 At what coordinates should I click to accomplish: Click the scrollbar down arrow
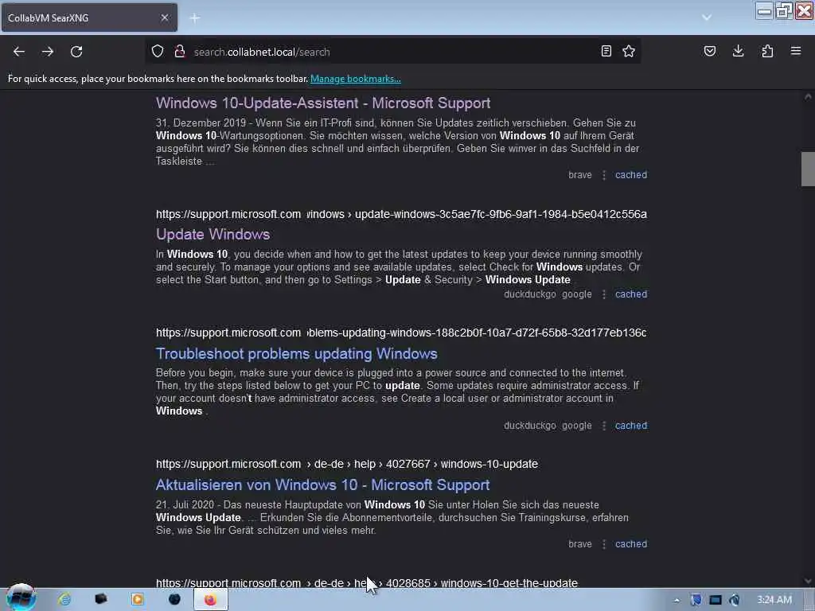click(x=808, y=582)
